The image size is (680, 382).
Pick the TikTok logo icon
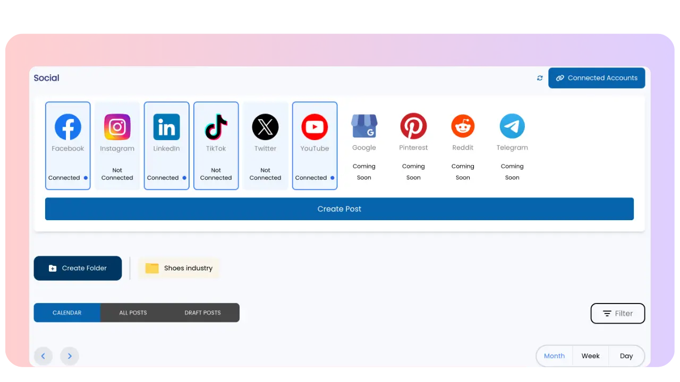pyautogui.click(x=216, y=127)
